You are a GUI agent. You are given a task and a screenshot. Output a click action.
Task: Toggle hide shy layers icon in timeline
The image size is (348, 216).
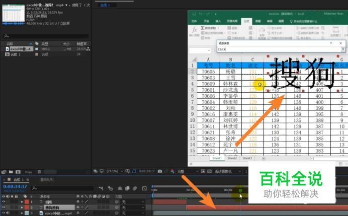click(x=120, y=188)
